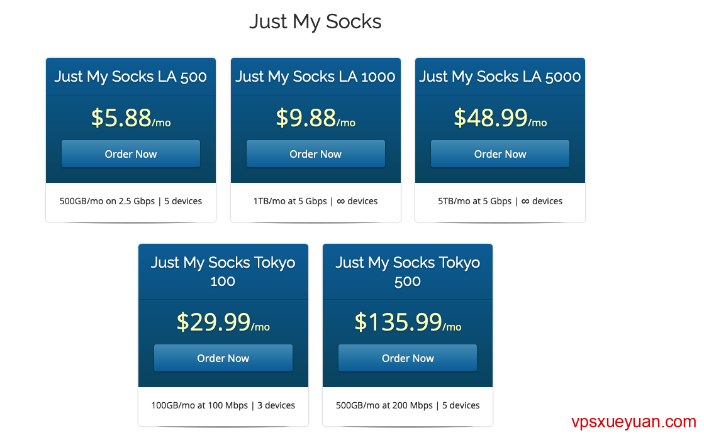Select the Just My Socks LA 1000 title
The image size is (704, 438).
315,77
